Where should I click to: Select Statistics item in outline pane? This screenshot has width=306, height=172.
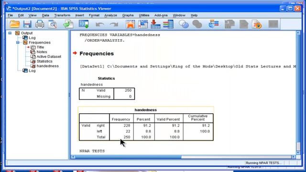click(x=44, y=61)
